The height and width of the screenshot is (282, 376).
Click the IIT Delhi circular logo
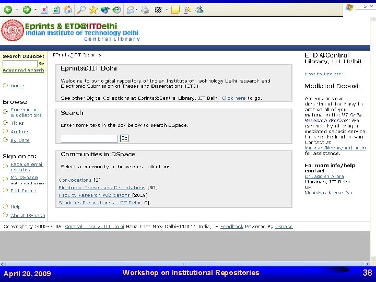pos(13,30)
